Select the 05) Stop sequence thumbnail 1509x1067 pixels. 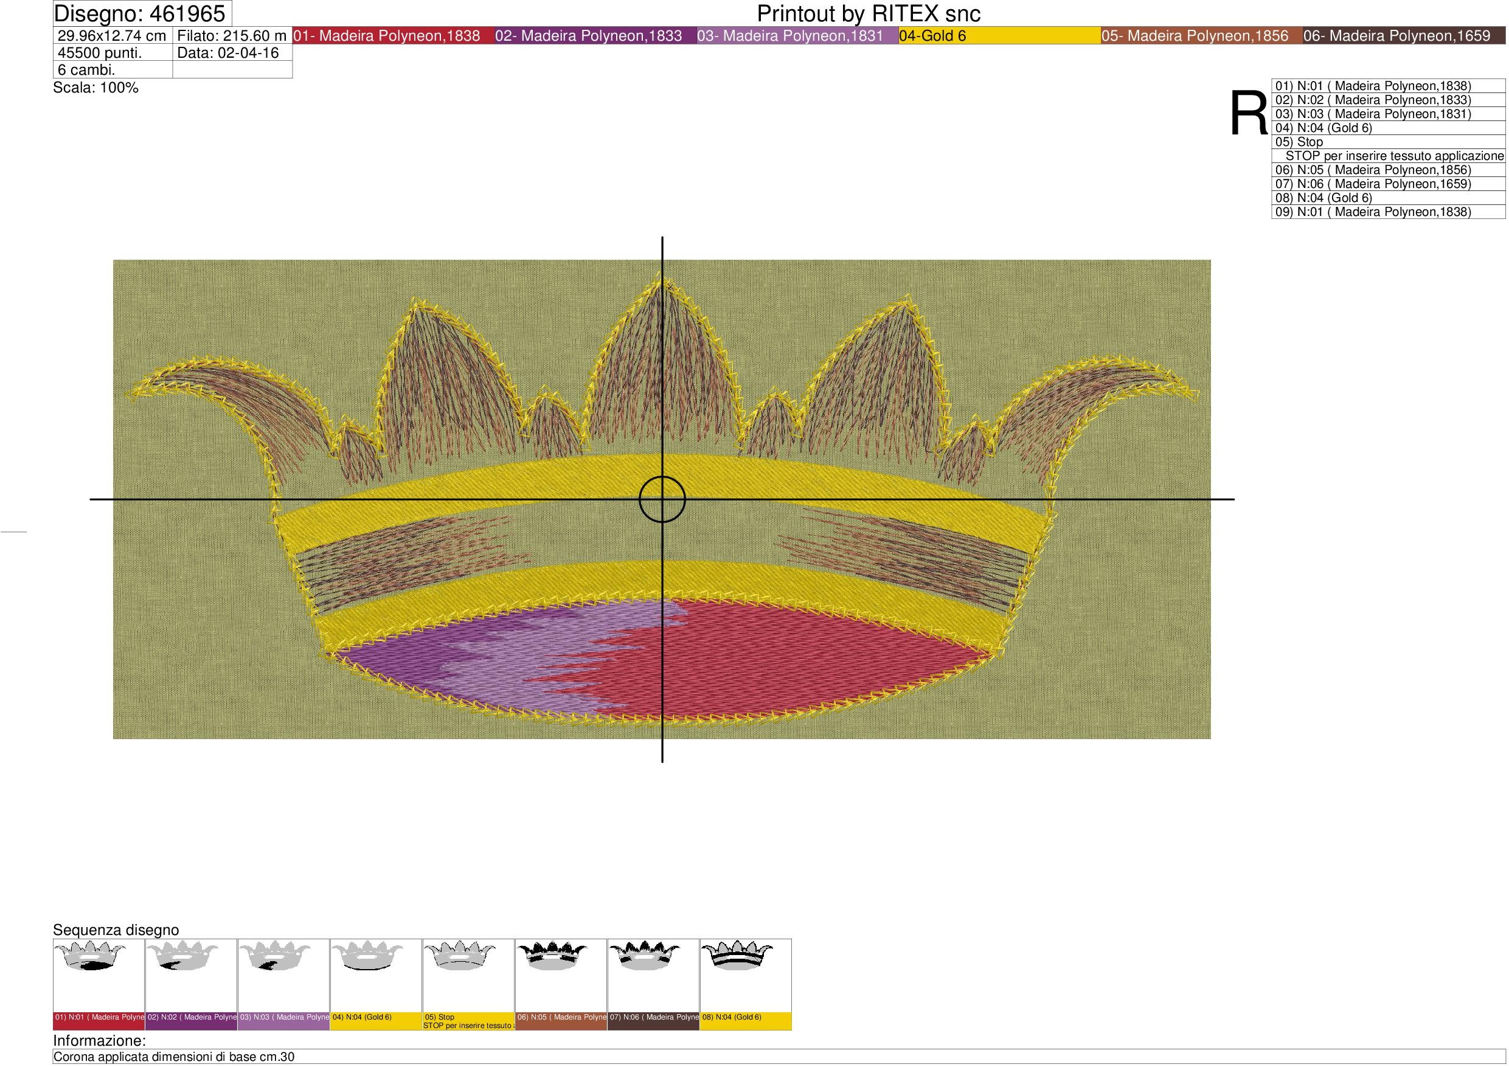tap(468, 984)
